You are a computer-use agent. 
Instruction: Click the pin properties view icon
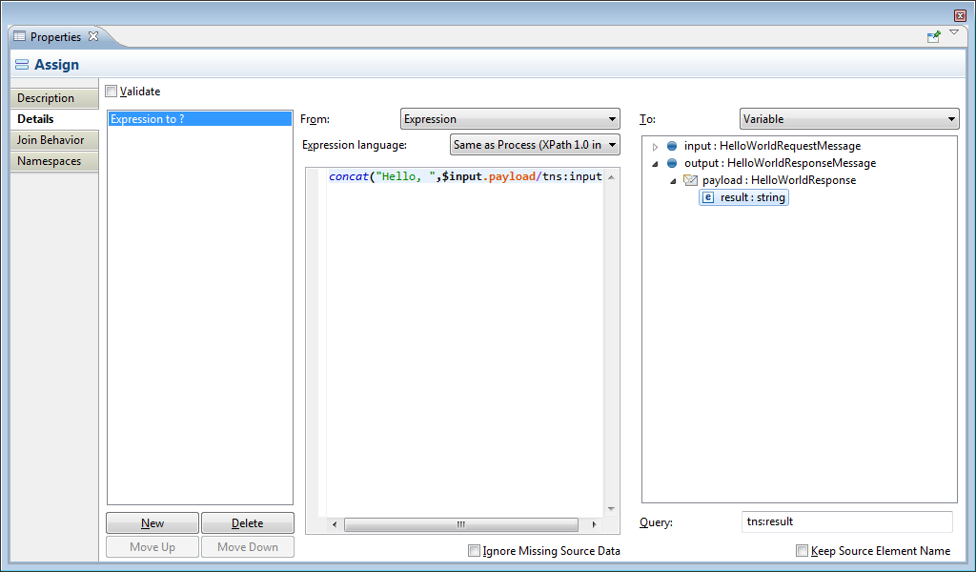[x=933, y=36]
